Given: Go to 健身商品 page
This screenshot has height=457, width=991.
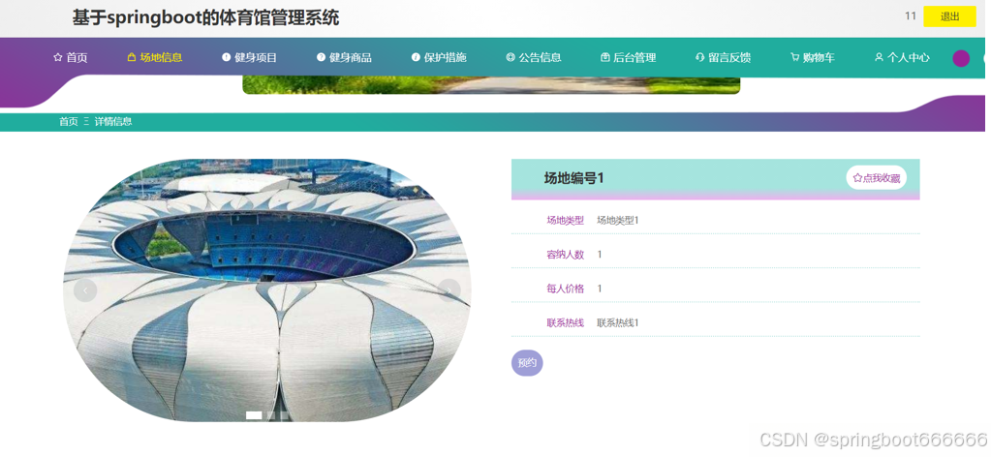Looking at the screenshot, I should pos(345,57).
